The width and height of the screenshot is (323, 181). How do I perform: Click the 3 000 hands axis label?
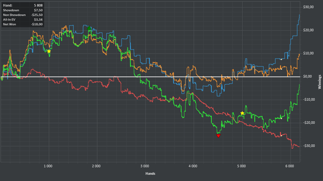coord(144,166)
